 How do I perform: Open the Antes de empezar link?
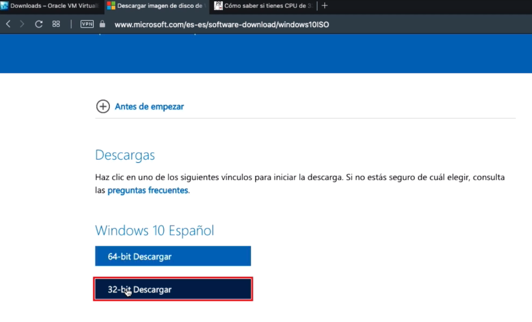click(x=150, y=106)
